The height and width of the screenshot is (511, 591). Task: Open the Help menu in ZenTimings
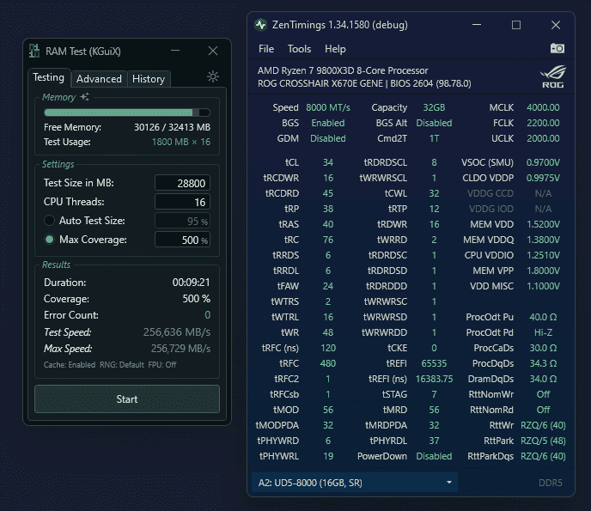(335, 49)
